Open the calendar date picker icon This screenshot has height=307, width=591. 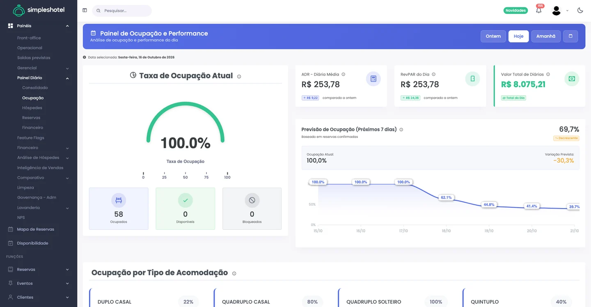(570, 36)
